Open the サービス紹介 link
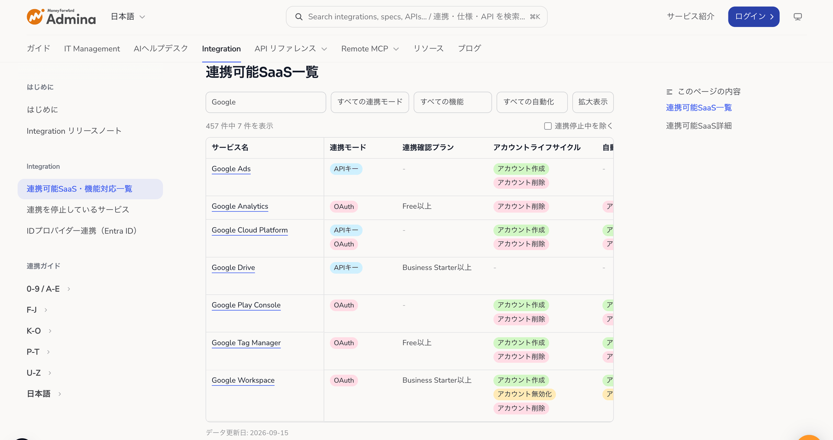The height and width of the screenshot is (440, 833). pyautogui.click(x=691, y=16)
